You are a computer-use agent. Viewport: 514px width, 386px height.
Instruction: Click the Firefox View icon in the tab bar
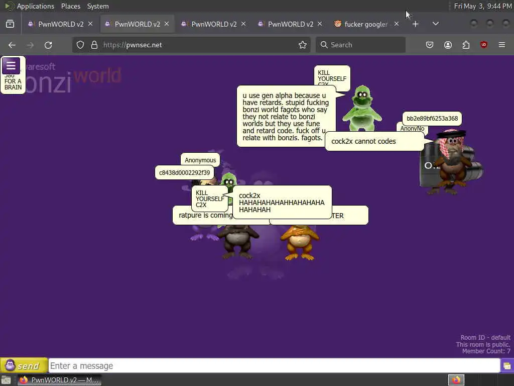(x=10, y=24)
